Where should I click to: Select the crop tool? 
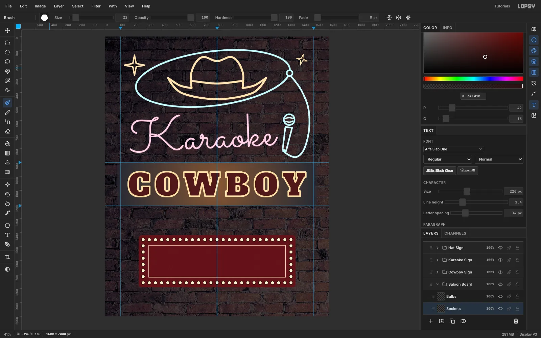[x=7, y=257]
